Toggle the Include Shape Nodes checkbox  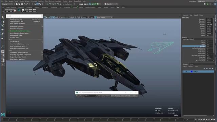[x=96, y=96]
